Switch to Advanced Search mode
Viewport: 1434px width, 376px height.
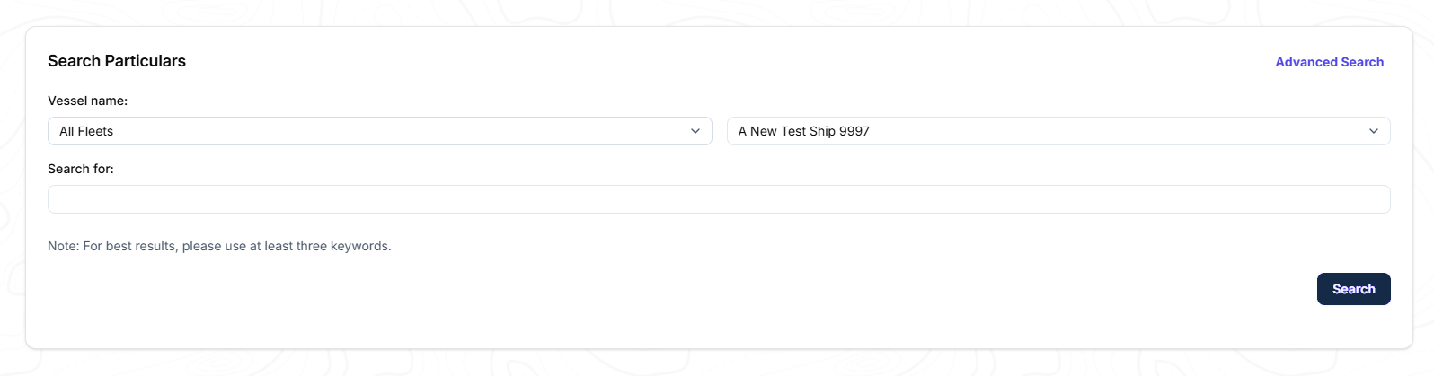(1330, 62)
